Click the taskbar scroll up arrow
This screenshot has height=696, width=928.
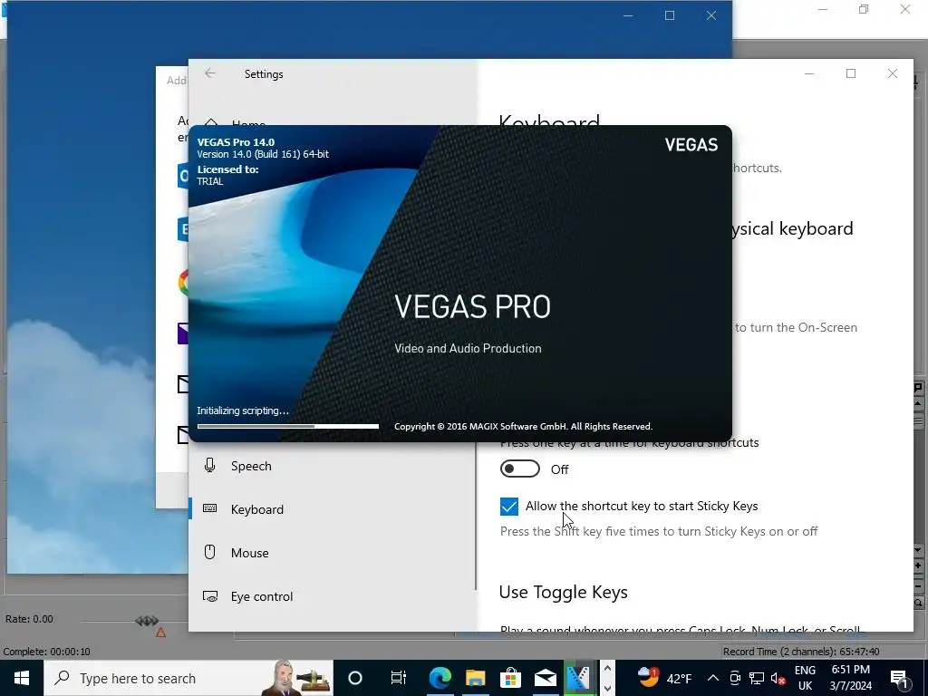tap(607, 670)
